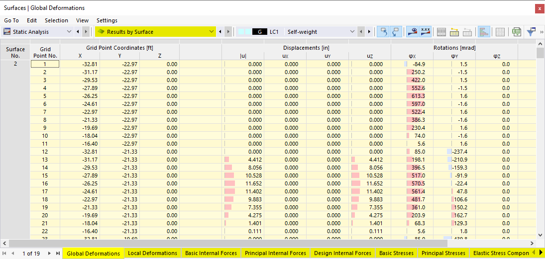545x259 pixels.
Task: Click the |u| column header
Action: [x=243, y=56]
